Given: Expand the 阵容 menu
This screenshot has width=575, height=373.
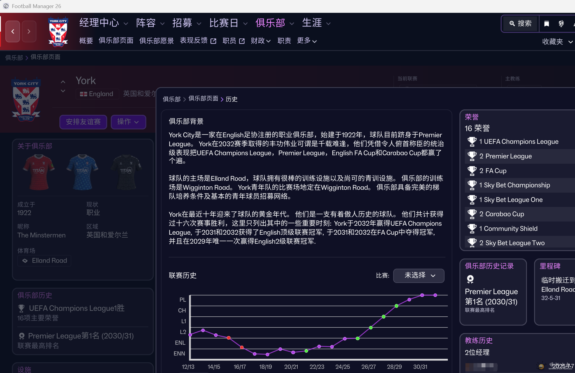Looking at the screenshot, I should pos(150,23).
